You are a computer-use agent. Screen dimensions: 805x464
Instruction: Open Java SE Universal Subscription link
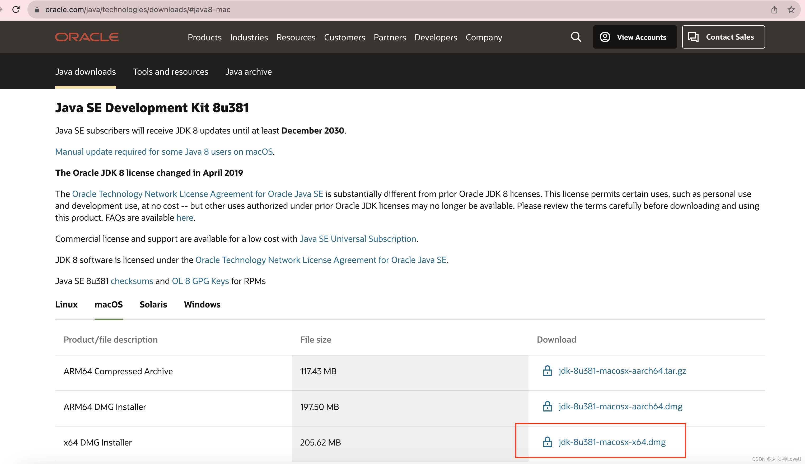358,239
